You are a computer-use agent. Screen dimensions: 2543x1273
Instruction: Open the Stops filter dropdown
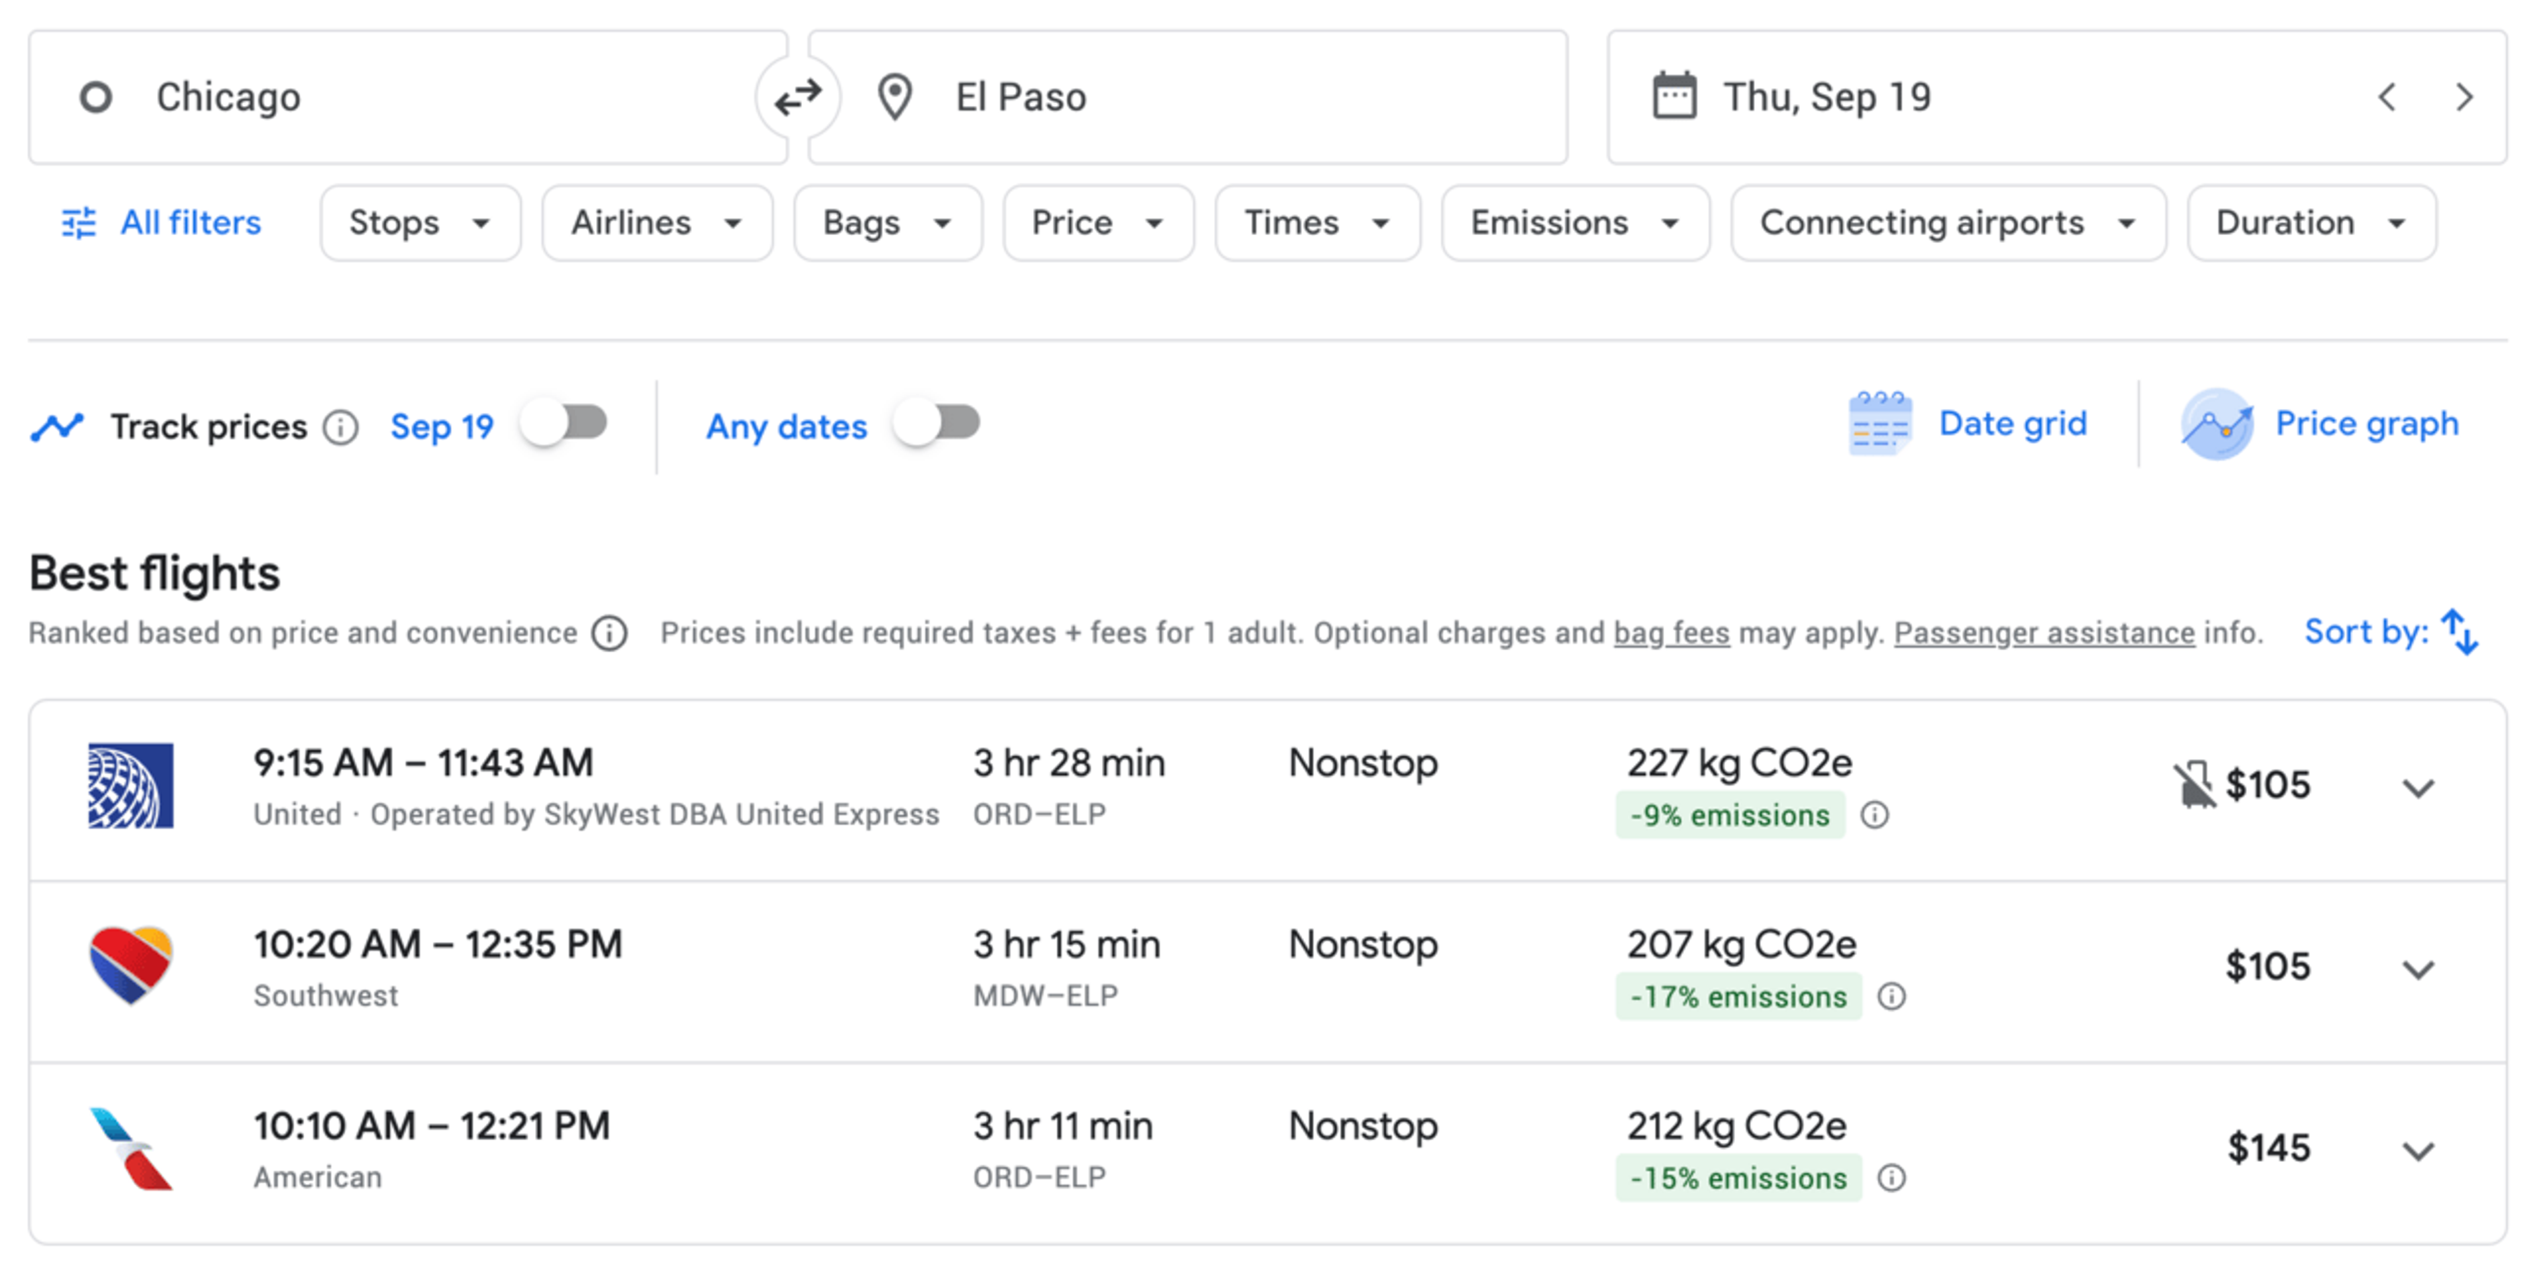pyautogui.click(x=421, y=223)
